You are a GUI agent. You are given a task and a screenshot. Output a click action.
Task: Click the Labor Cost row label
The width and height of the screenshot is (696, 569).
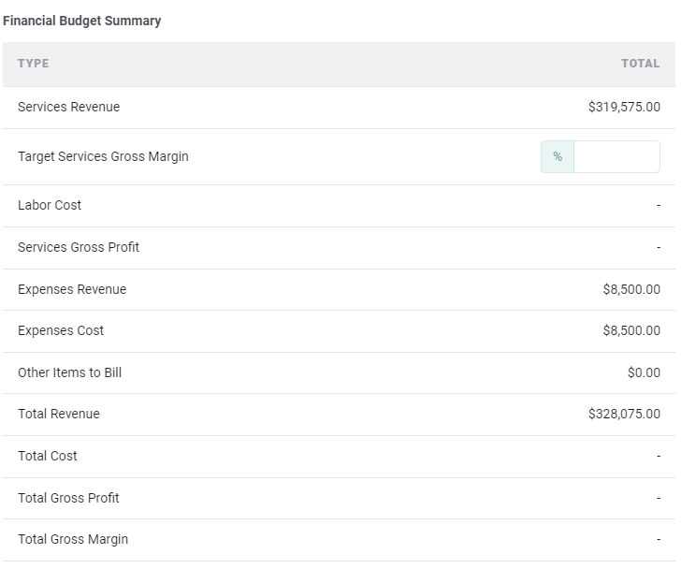click(x=50, y=205)
